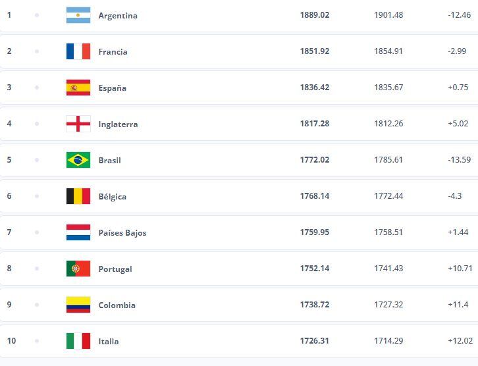Open the Argentina team link
The height and width of the screenshot is (366, 478).
click(x=117, y=16)
